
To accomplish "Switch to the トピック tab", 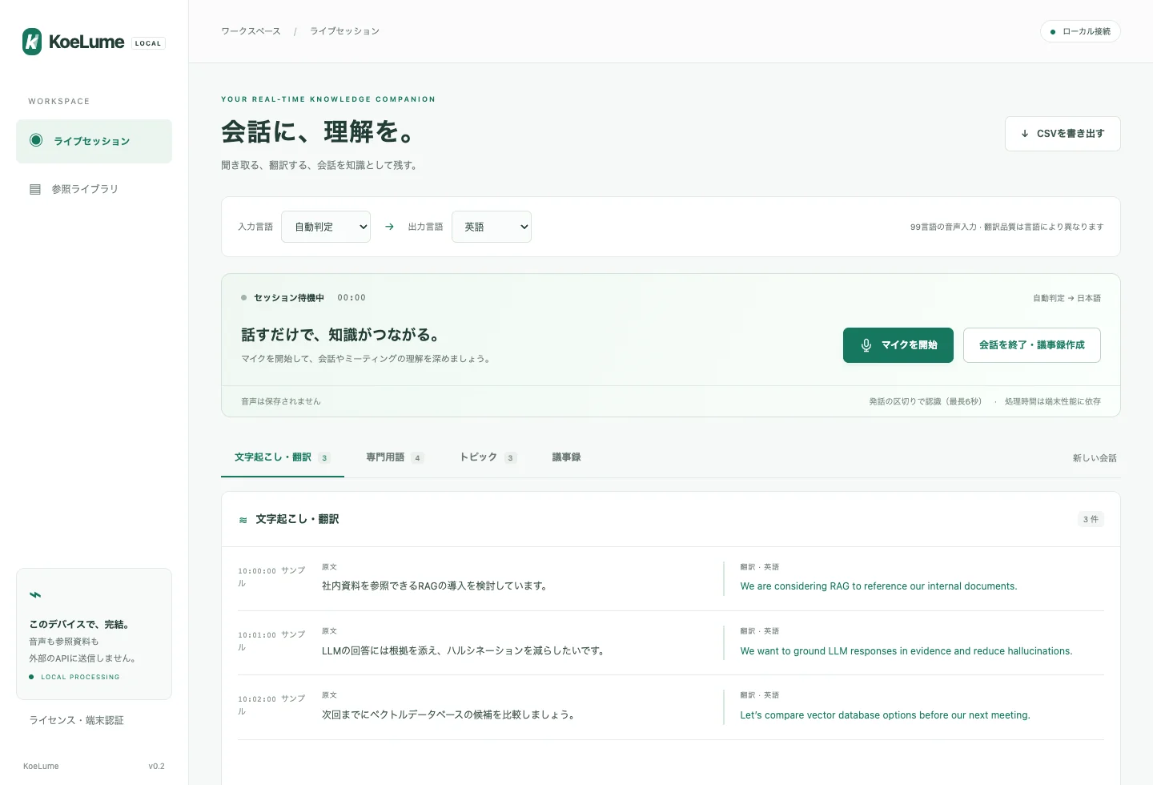I will (x=488, y=457).
